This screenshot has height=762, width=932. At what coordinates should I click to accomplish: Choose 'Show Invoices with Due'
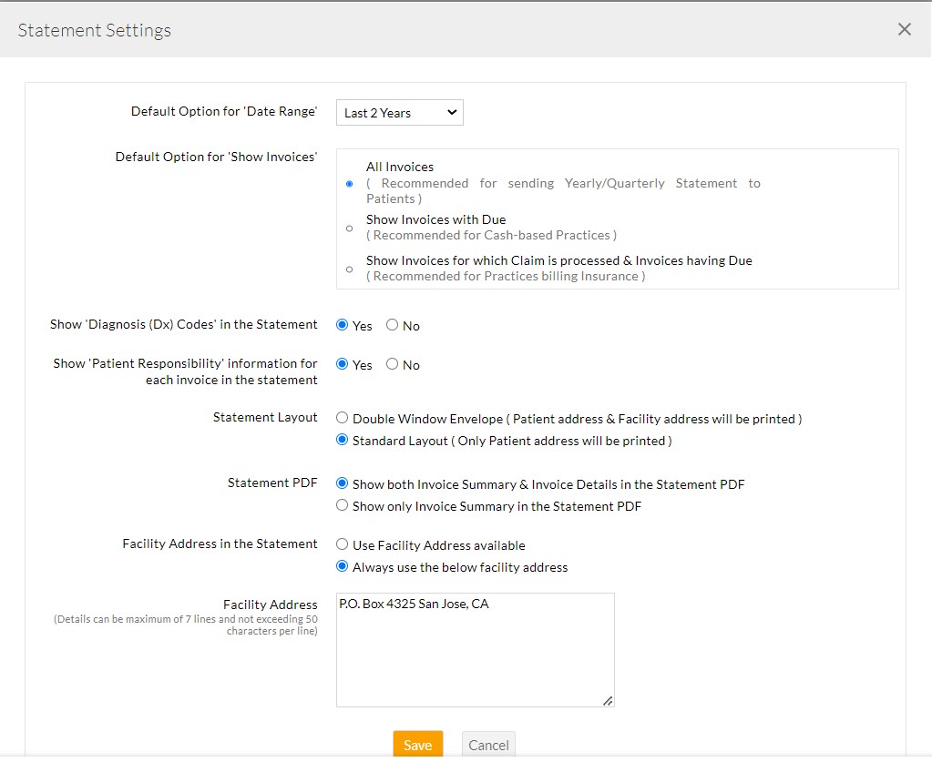[349, 229]
